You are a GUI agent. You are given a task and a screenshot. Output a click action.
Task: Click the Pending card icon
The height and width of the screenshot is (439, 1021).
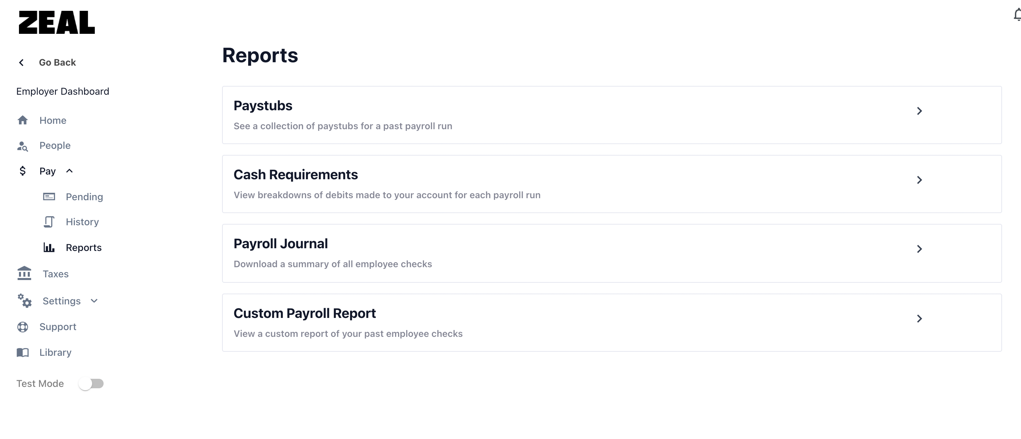49,197
